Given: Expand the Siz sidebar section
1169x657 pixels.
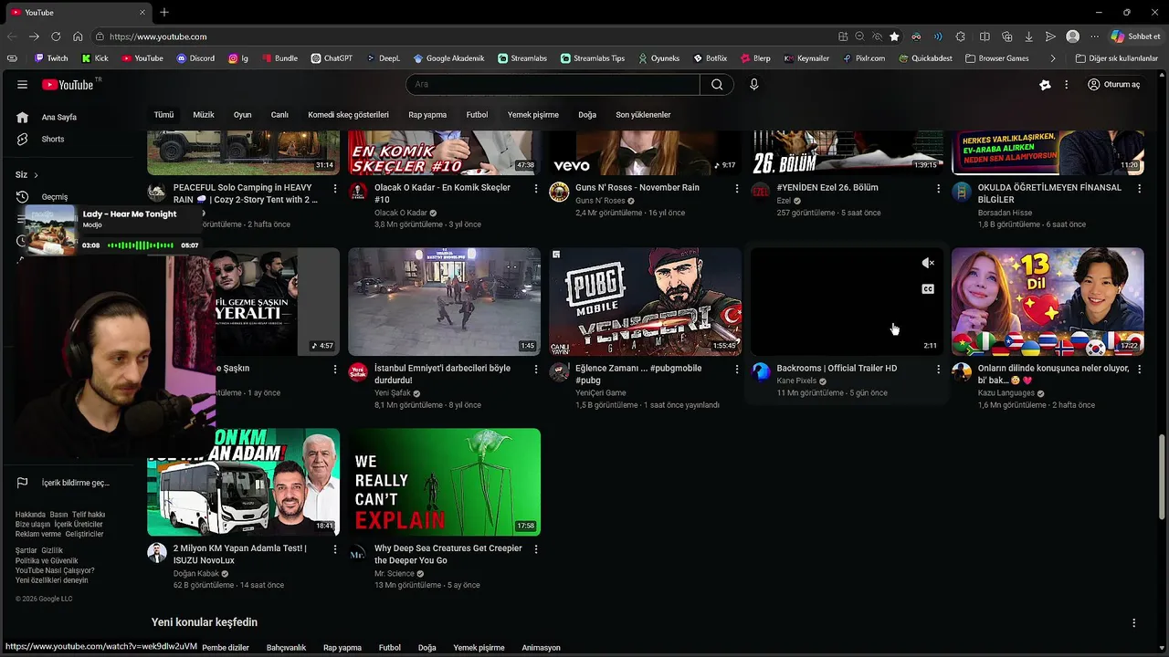Looking at the screenshot, I should click(x=27, y=174).
